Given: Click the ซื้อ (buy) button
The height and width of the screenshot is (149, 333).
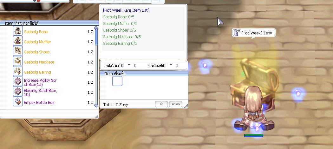Looking at the screenshot, I should click(x=161, y=104).
